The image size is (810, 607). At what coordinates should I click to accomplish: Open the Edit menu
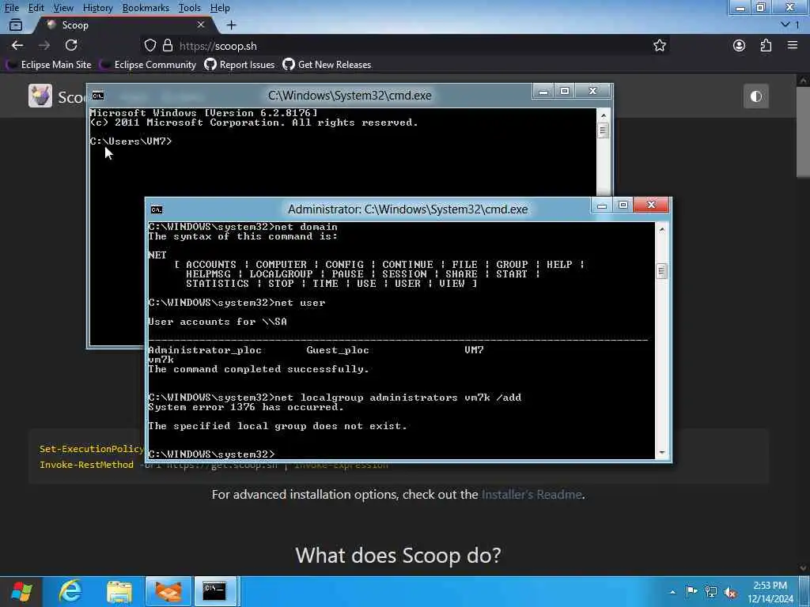(x=36, y=8)
